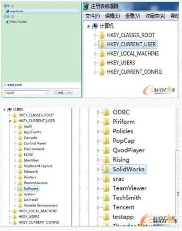Click the highlighted HKEY_CURRENT_USER folder icon under the menus
Viewport: 182px width, 231px height.
click(102, 45)
